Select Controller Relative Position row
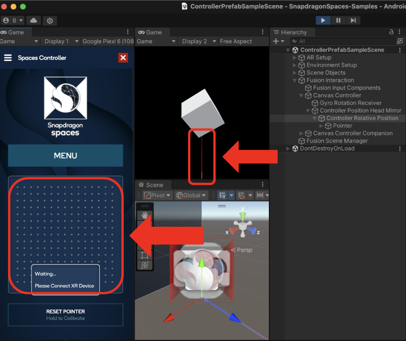Image resolution: width=406 pixels, height=341 pixels. click(338, 118)
